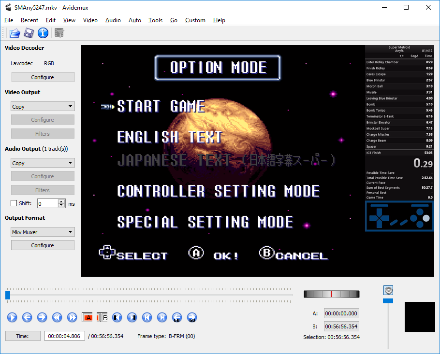Save video using the floppy disk icon
Image resolution: width=440 pixels, height=354 pixels.
[x=29, y=33]
